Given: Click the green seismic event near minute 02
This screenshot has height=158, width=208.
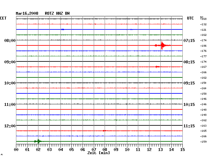Looking at the screenshot, I should coord(38,141).
